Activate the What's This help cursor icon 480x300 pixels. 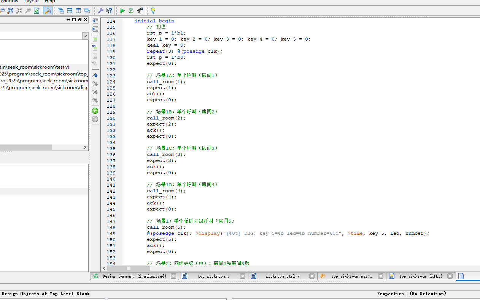(109, 11)
